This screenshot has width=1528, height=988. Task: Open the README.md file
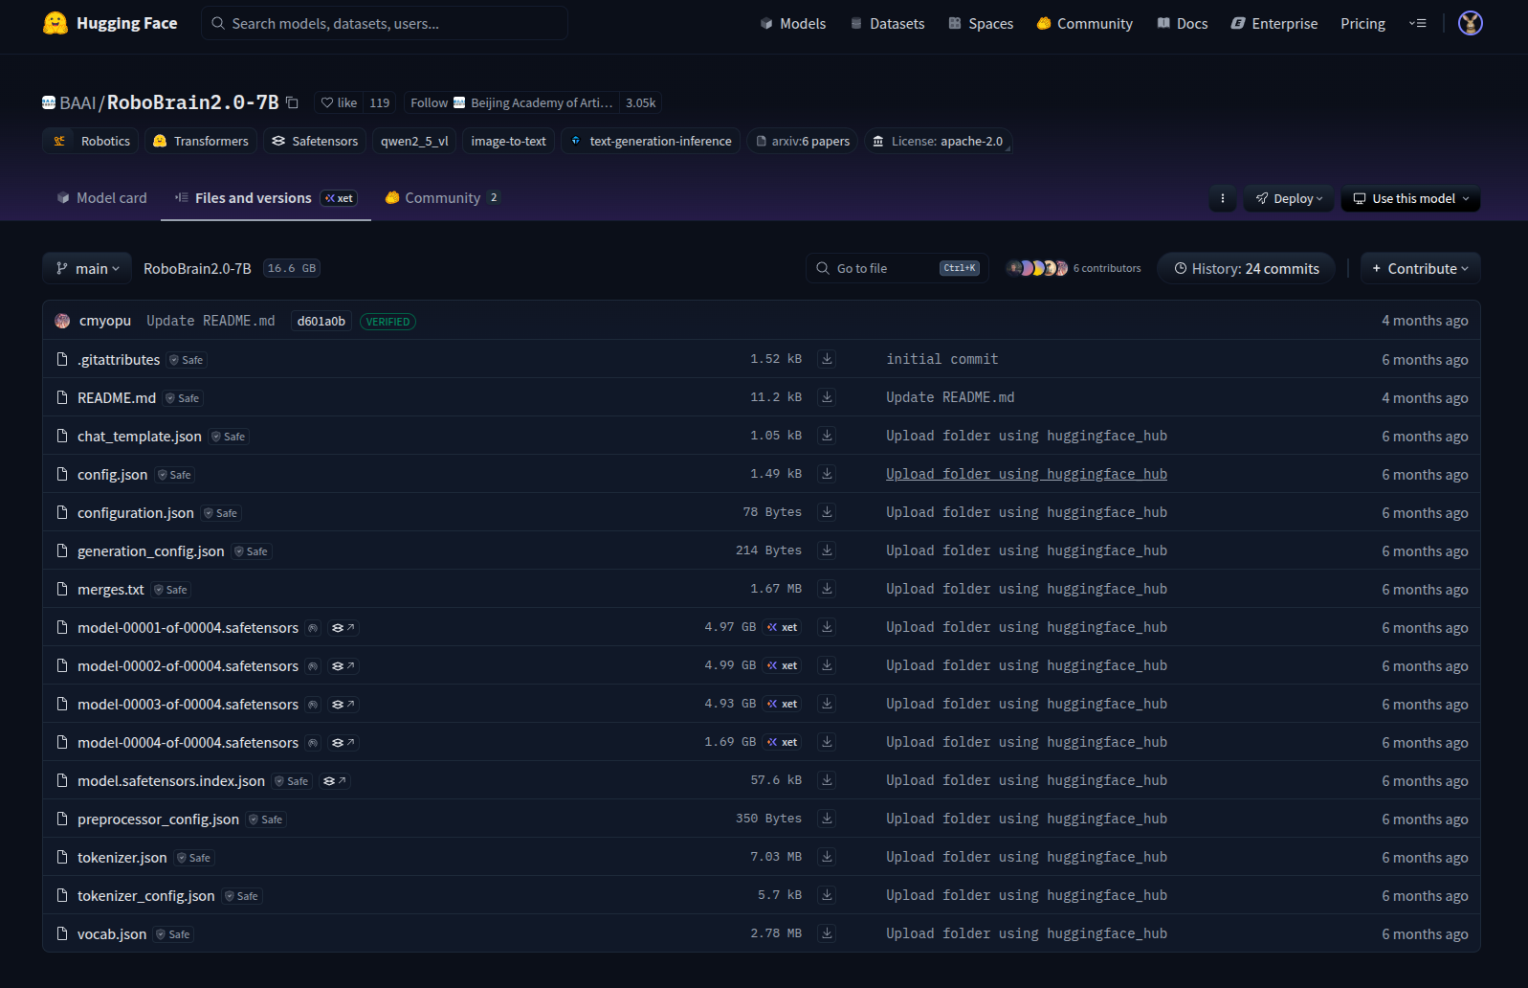[117, 397]
